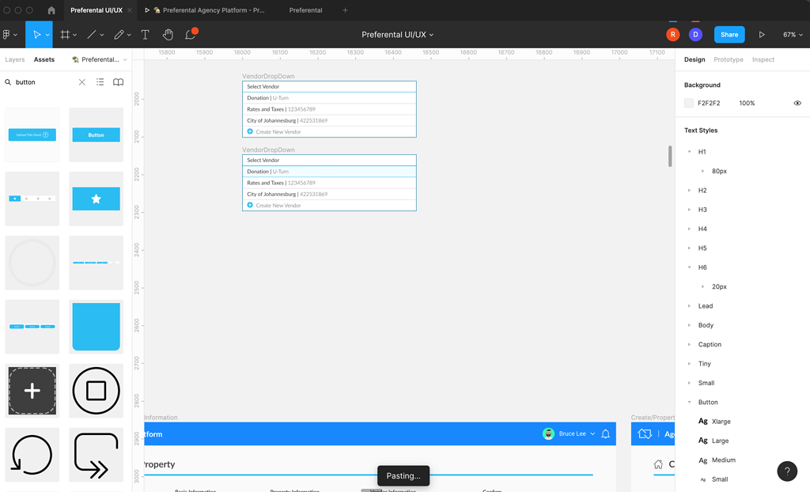Edit the background opacity 100% field
This screenshot has width=810, height=492.
747,104
